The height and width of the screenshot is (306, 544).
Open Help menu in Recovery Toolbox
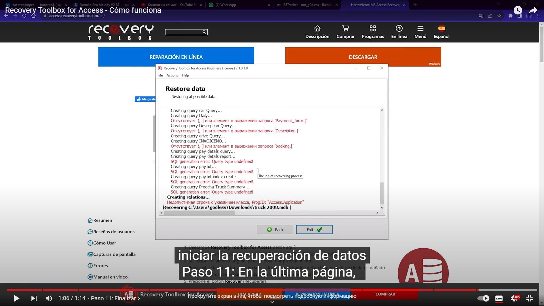(x=185, y=75)
